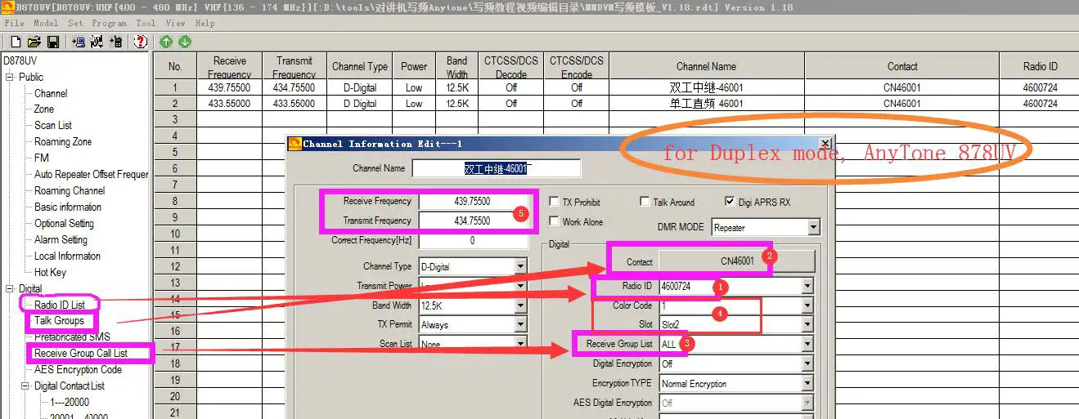
Task: Open the Tool menu
Action: 146,23
